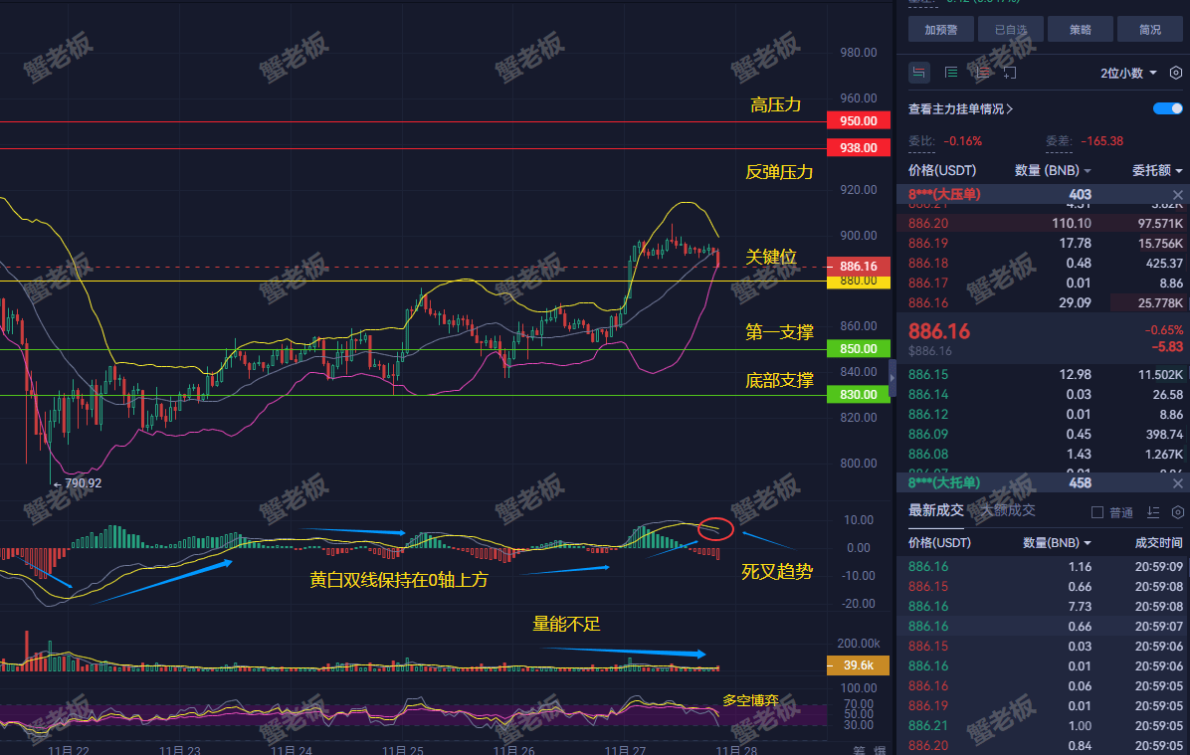
Task: Select the combined buy-sell order book view icon
Action: pos(919,73)
